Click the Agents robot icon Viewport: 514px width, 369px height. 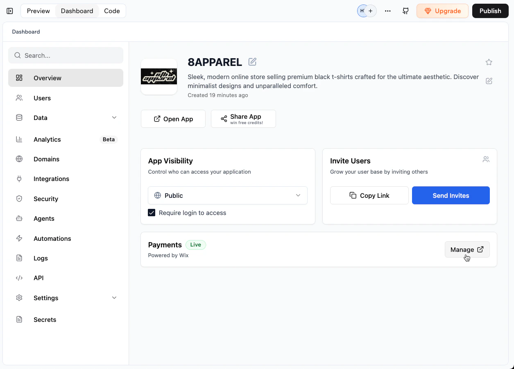point(19,218)
